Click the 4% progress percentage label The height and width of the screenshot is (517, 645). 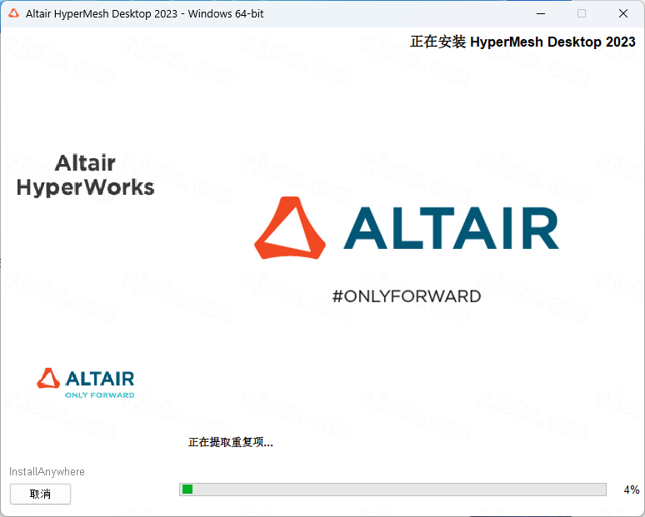(x=631, y=490)
